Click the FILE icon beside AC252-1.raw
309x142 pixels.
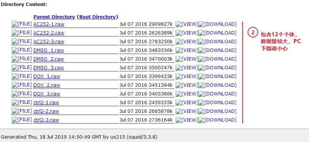pyautogui.click(x=22, y=24)
